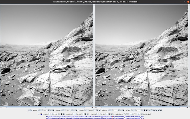
Task: Reset offsetY with its X icon
Action: click(x=147, y=110)
